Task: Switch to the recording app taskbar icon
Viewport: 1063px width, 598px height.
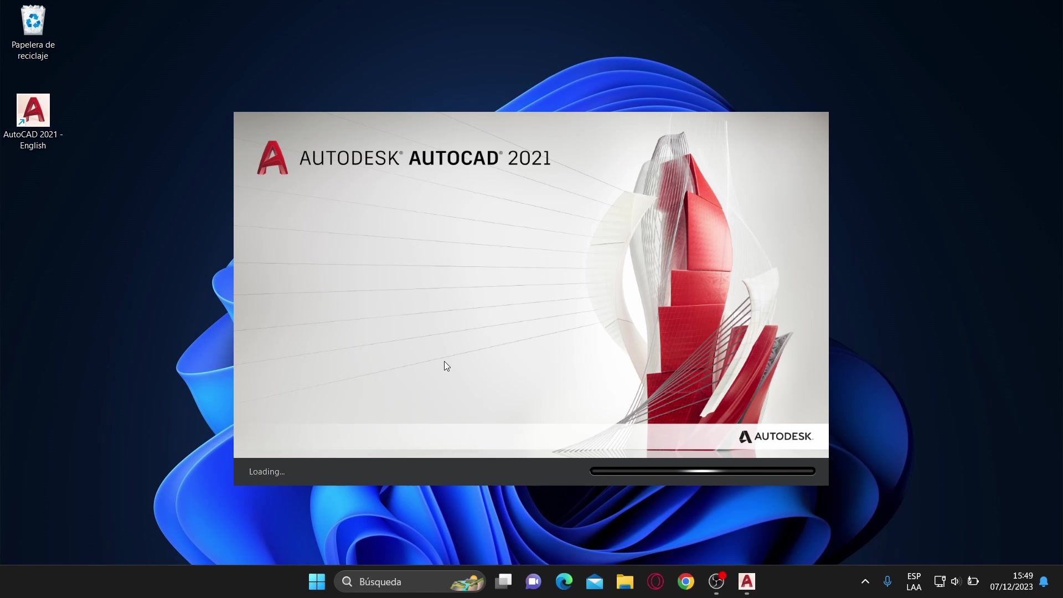Action: tap(716, 581)
